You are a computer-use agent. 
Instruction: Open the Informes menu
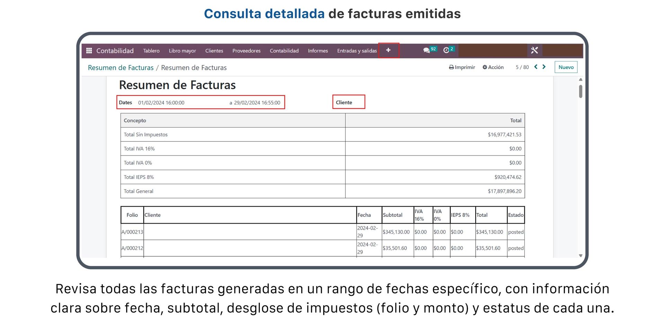pos(318,51)
